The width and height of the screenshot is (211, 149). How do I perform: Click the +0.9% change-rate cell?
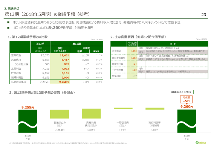click(x=99, y=64)
